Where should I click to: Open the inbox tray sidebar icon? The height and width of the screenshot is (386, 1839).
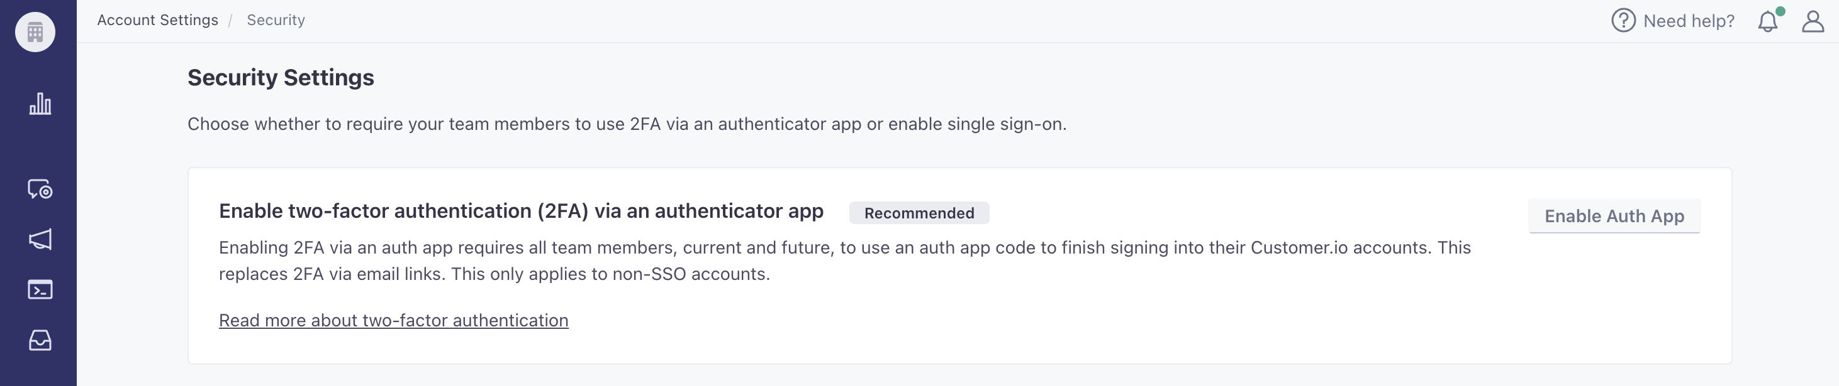pyautogui.click(x=40, y=340)
